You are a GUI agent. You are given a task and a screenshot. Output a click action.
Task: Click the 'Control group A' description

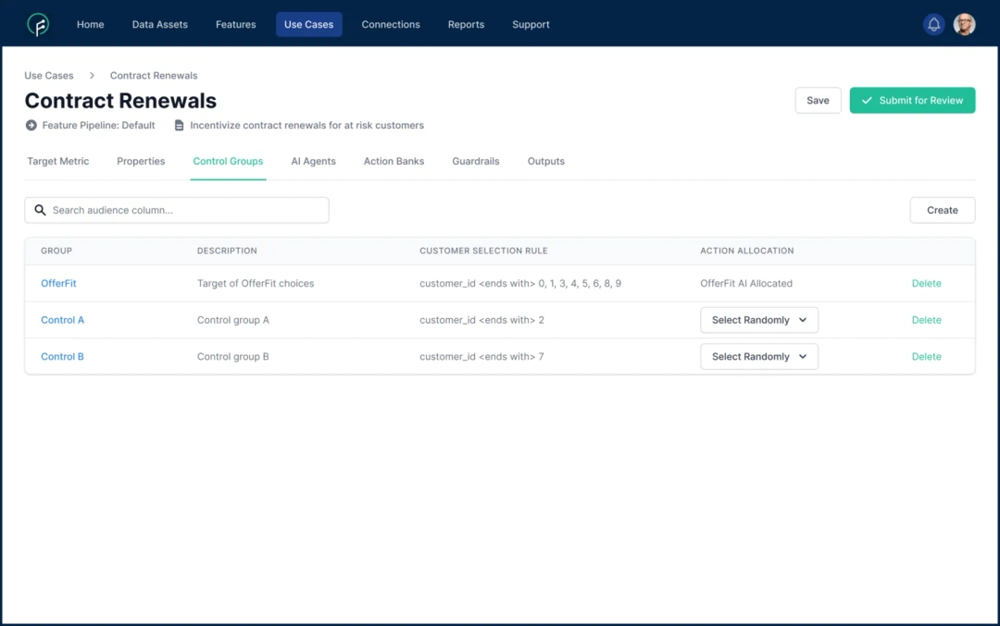click(232, 320)
